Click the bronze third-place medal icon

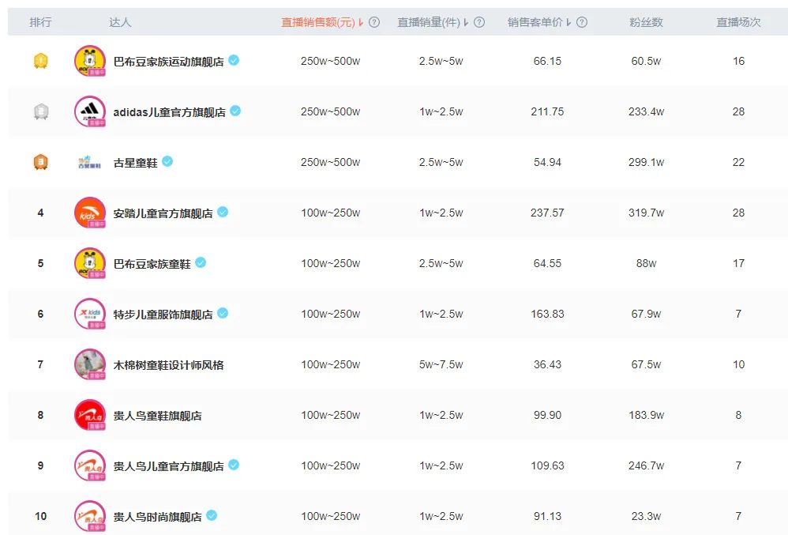coord(40,161)
